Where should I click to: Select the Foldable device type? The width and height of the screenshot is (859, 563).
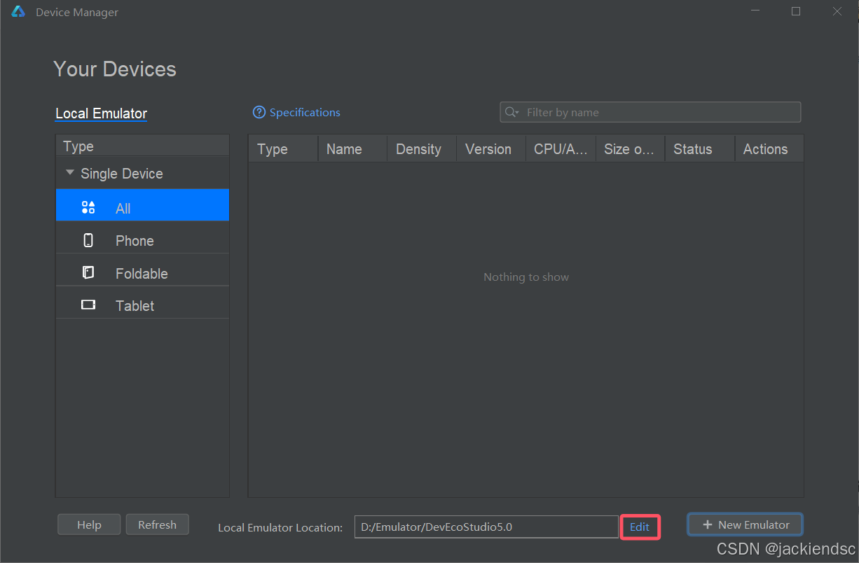(x=142, y=270)
